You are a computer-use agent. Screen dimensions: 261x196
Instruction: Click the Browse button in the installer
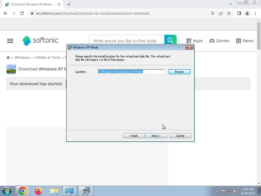click(x=179, y=72)
